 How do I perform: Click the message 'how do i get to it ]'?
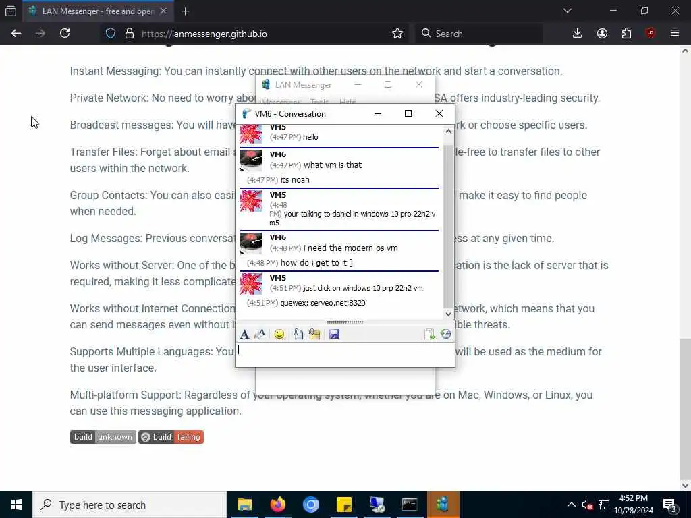316,263
